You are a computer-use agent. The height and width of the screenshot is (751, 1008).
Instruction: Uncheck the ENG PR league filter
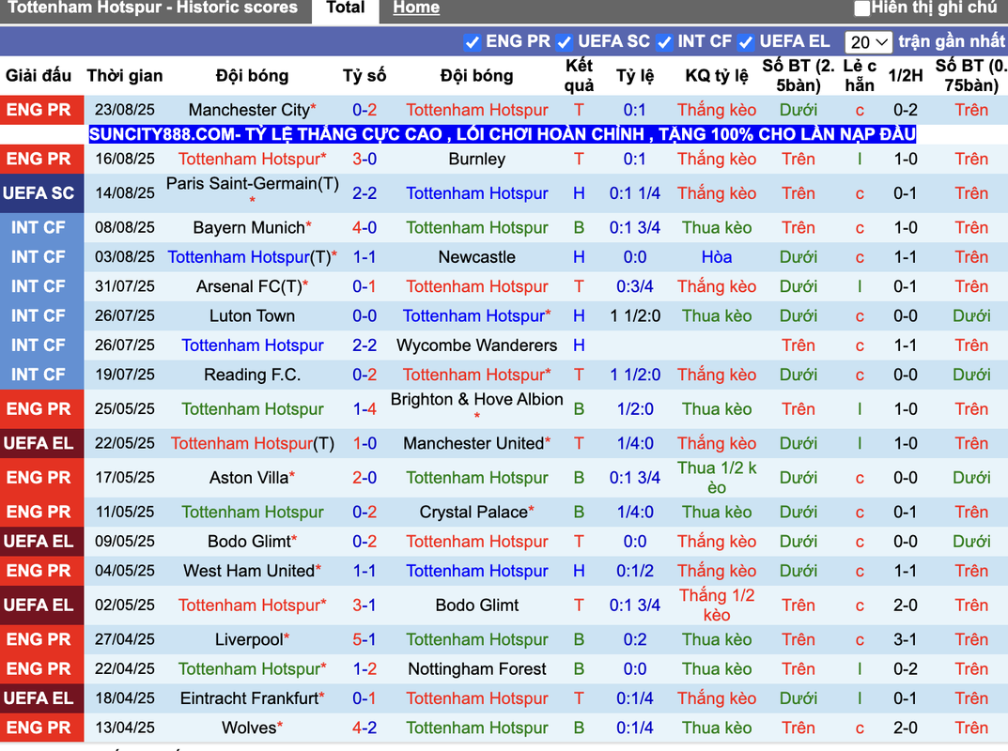coord(472,42)
